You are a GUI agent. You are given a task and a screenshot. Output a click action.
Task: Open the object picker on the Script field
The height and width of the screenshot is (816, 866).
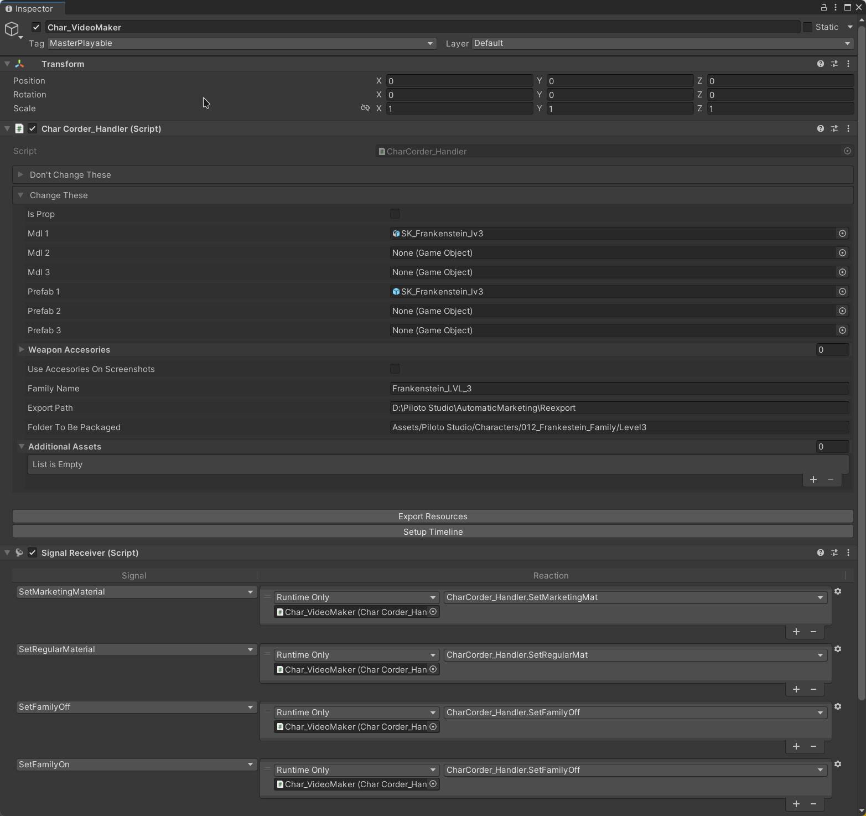pos(847,151)
